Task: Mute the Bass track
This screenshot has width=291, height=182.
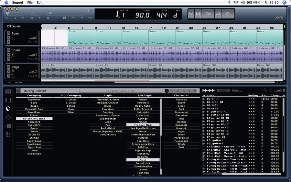Action: click(8, 38)
